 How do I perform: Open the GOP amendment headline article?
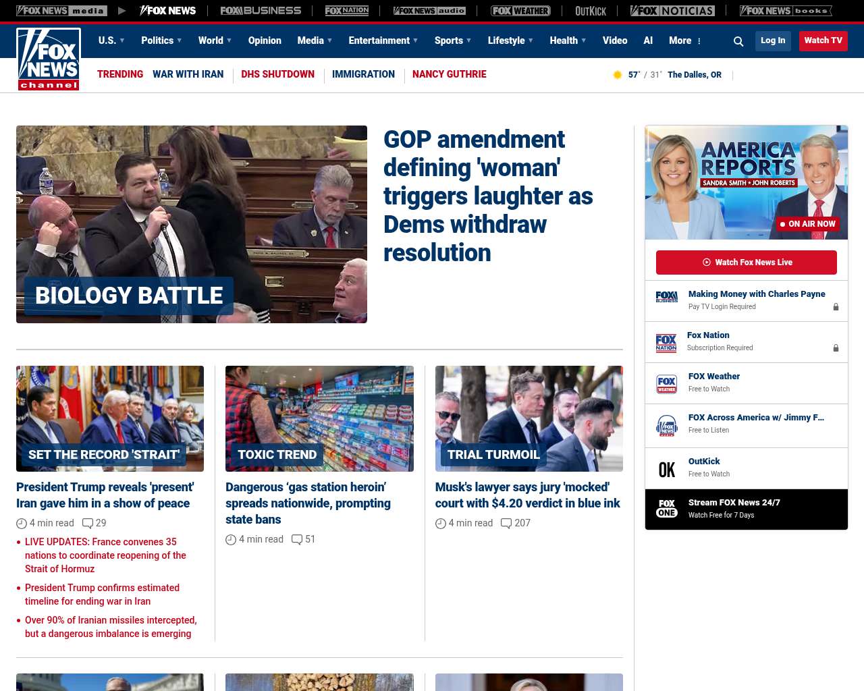click(x=487, y=196)
